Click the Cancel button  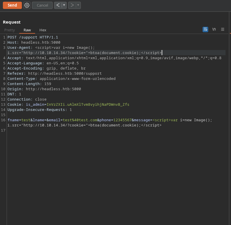[x=42, y=5]
